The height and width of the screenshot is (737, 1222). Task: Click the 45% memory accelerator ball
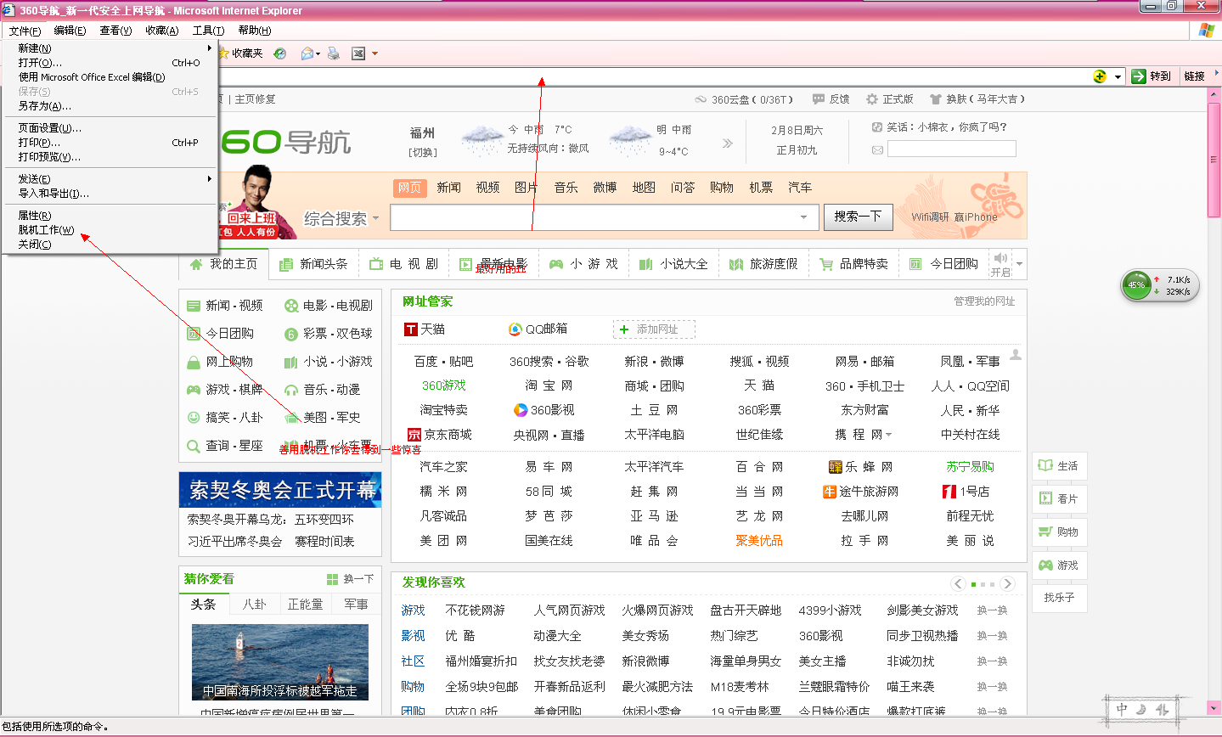click(x=1137, y=285)
